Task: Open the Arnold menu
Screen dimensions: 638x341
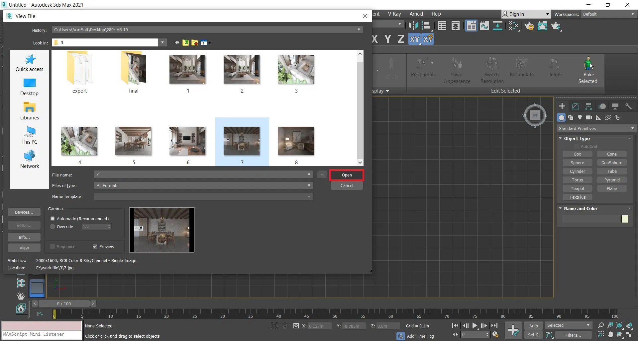Action: coord(416,14)
